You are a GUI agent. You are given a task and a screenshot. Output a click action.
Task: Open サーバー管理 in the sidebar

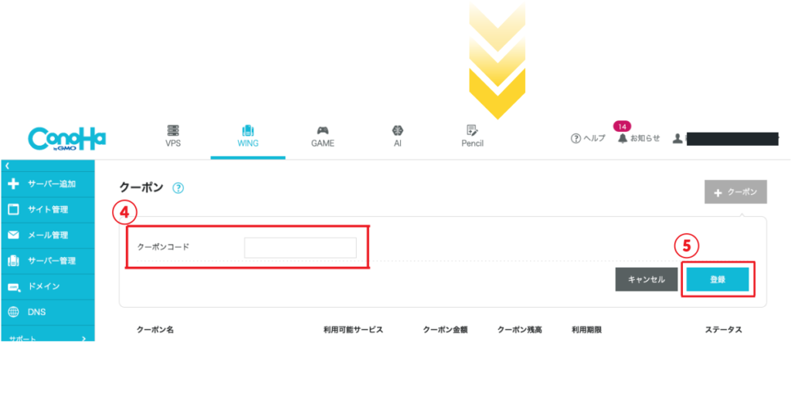click(x=48, y=261)
